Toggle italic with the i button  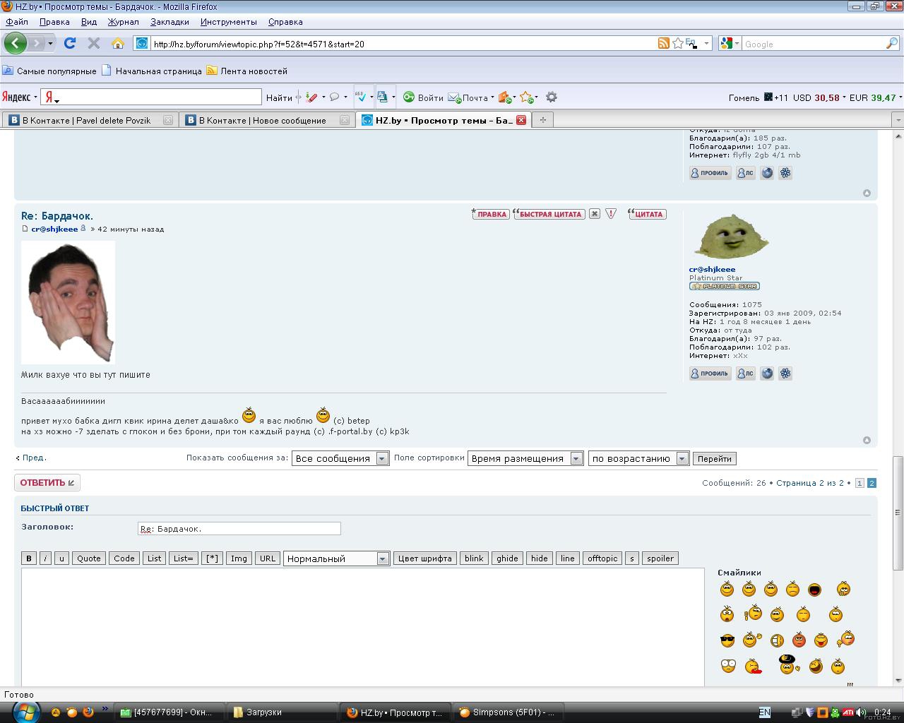pyautogui.click(x=45, y=558)
